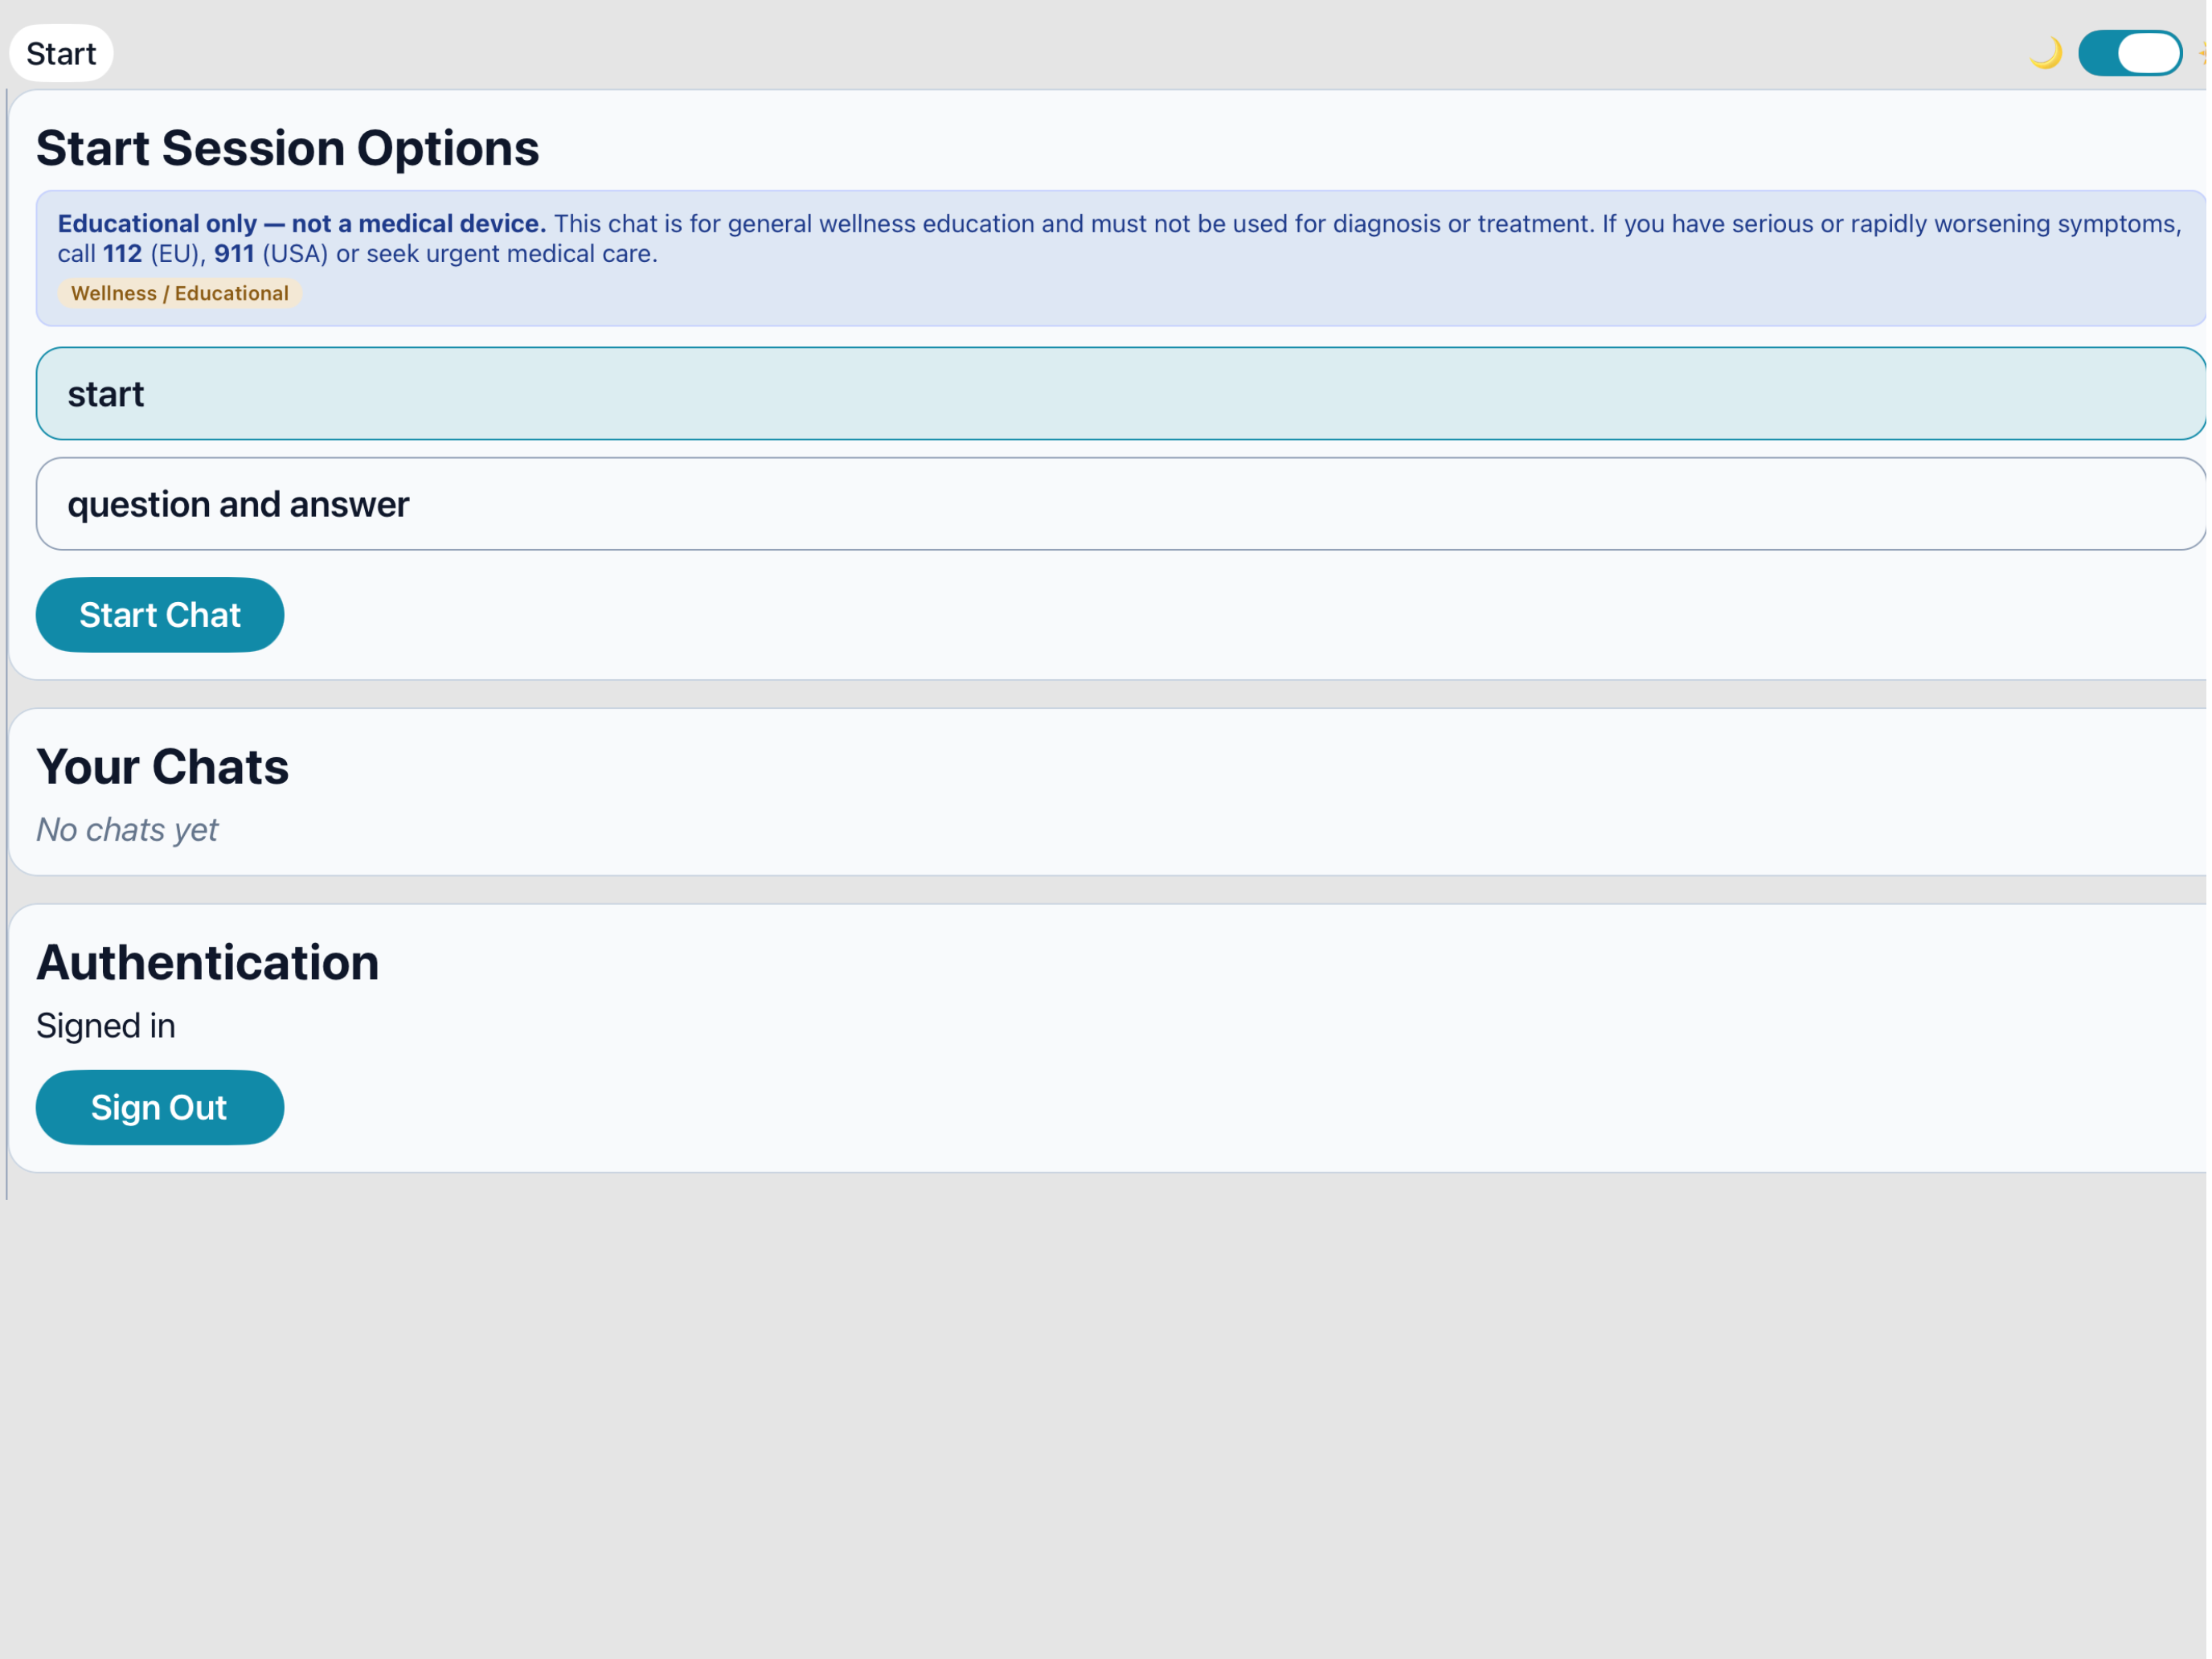The height and width of the screenshot is (1659, 2212).
Task: Toggle the dark mode switch off
Action: 2131,53
